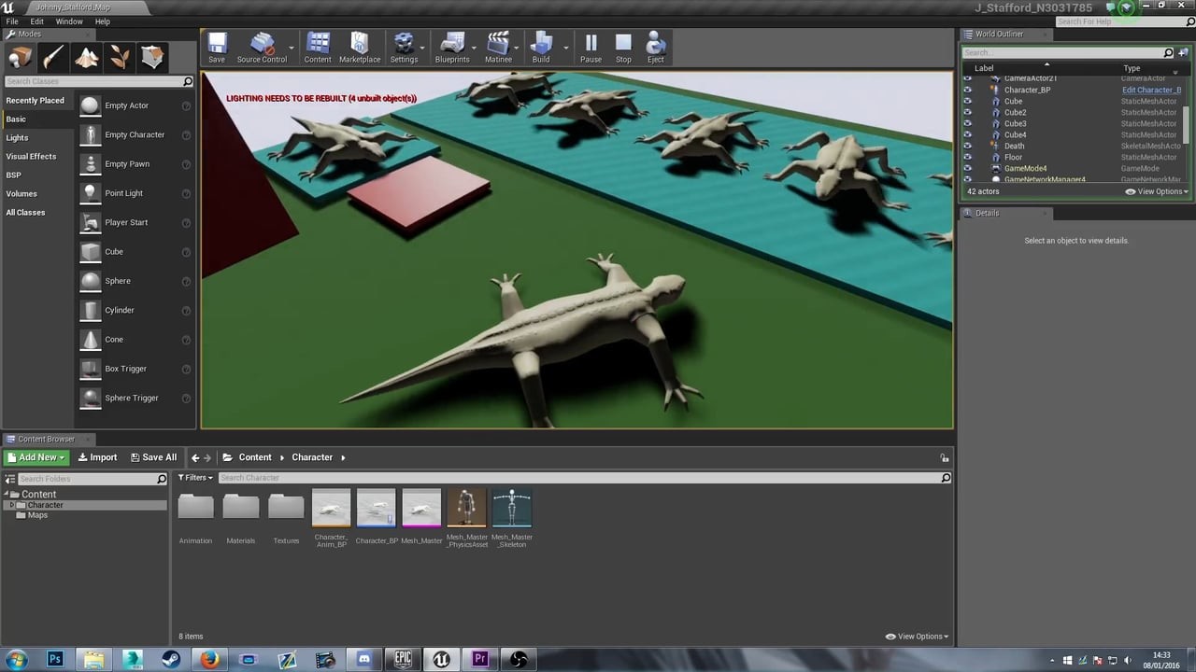Launch Matinee from the toolbar
This screenshot has width=1196, height=672.
(x=497, y=47)
